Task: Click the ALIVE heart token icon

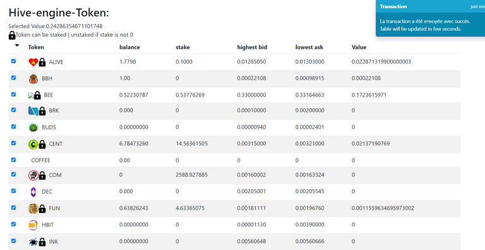Action: 33,62
